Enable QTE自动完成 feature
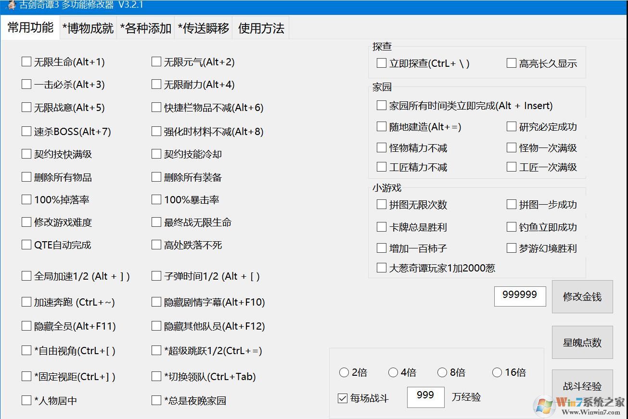Image resolution: width=628 pixels, height=419 pixels. (x=26, y=245)
